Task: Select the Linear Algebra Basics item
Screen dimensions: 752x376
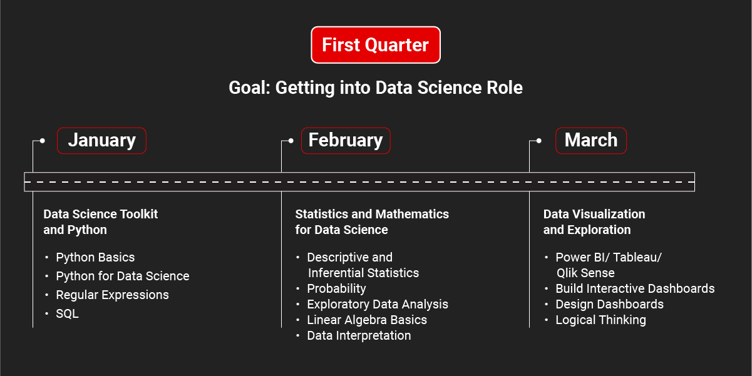Action: (x=367, y=320)
